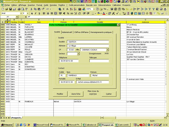Toggle Underline formatting
The width and height of the screenshot is (169, 127).
(x=39, y=14)
